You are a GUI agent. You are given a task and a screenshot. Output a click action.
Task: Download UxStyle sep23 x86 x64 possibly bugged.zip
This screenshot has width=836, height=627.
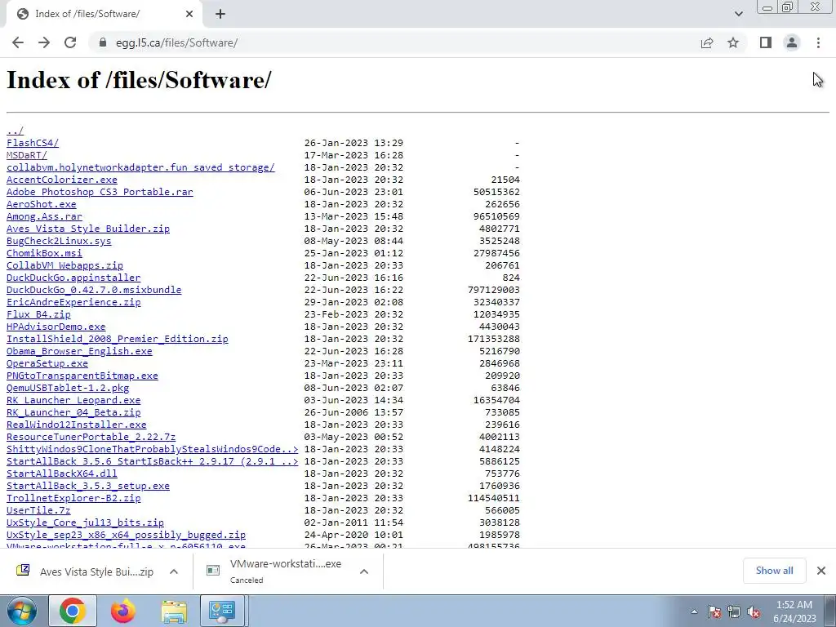click(x=127, y=536)
